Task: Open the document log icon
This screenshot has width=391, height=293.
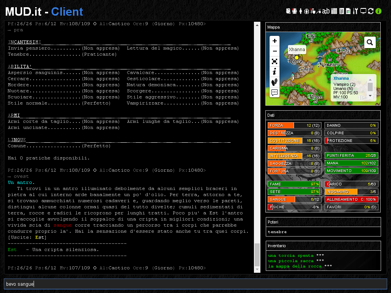Action: point(342,11)
